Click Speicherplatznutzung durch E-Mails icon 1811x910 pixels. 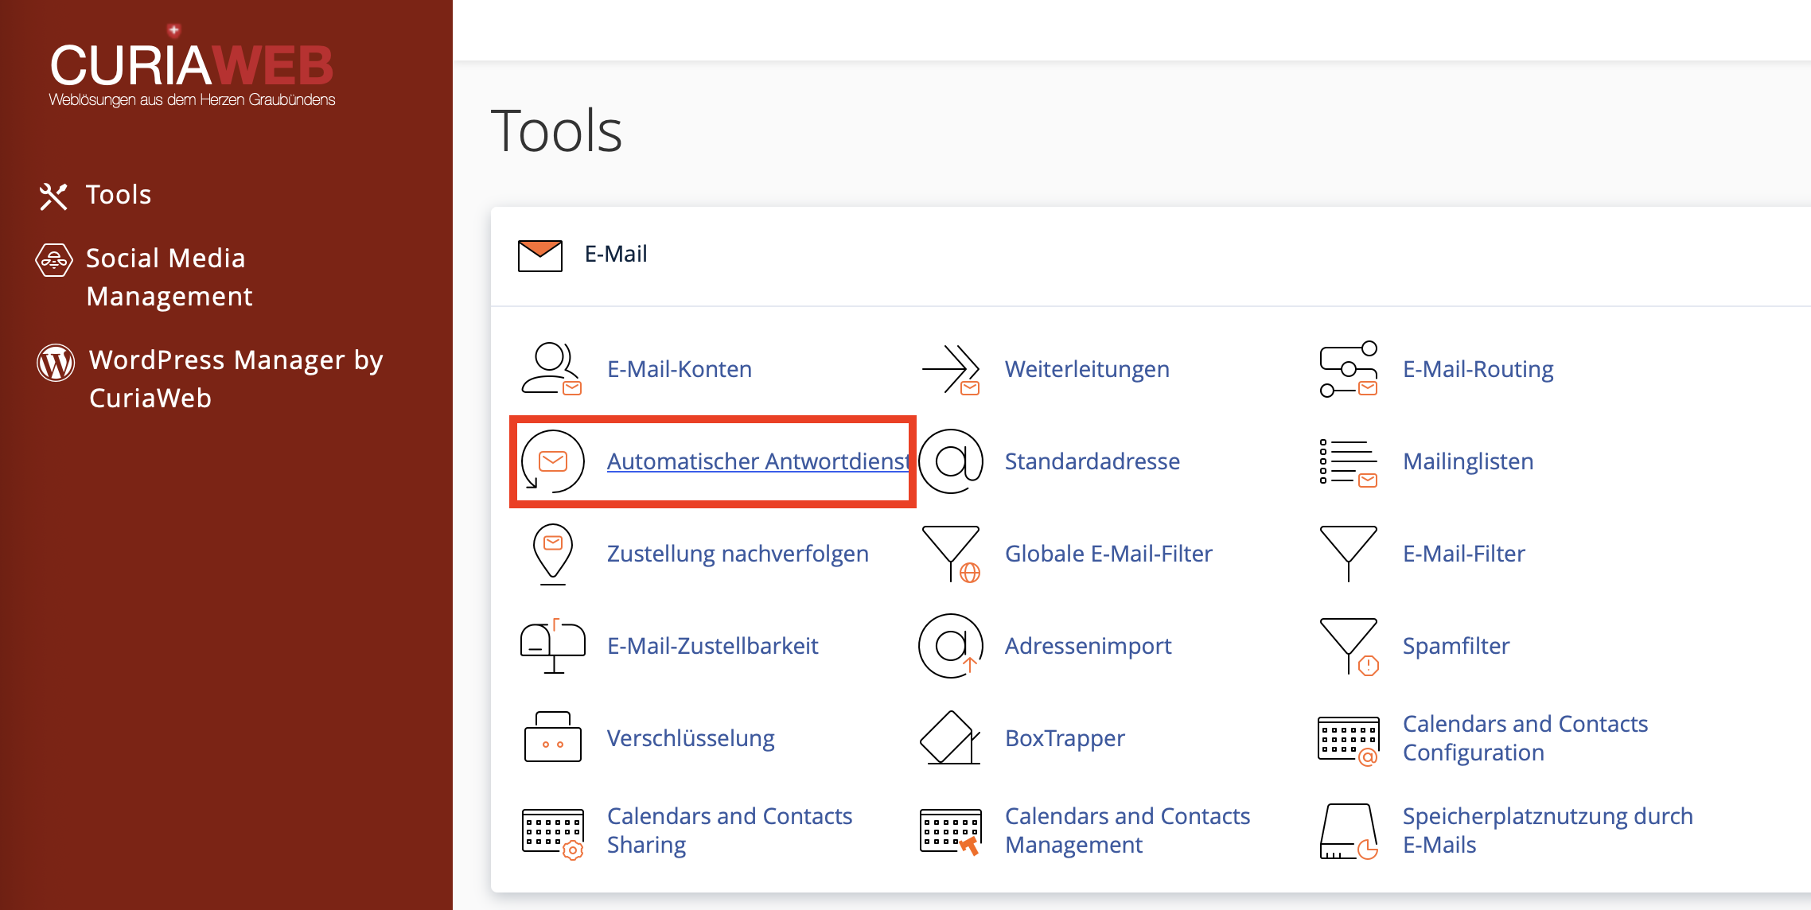(1349, 831)
